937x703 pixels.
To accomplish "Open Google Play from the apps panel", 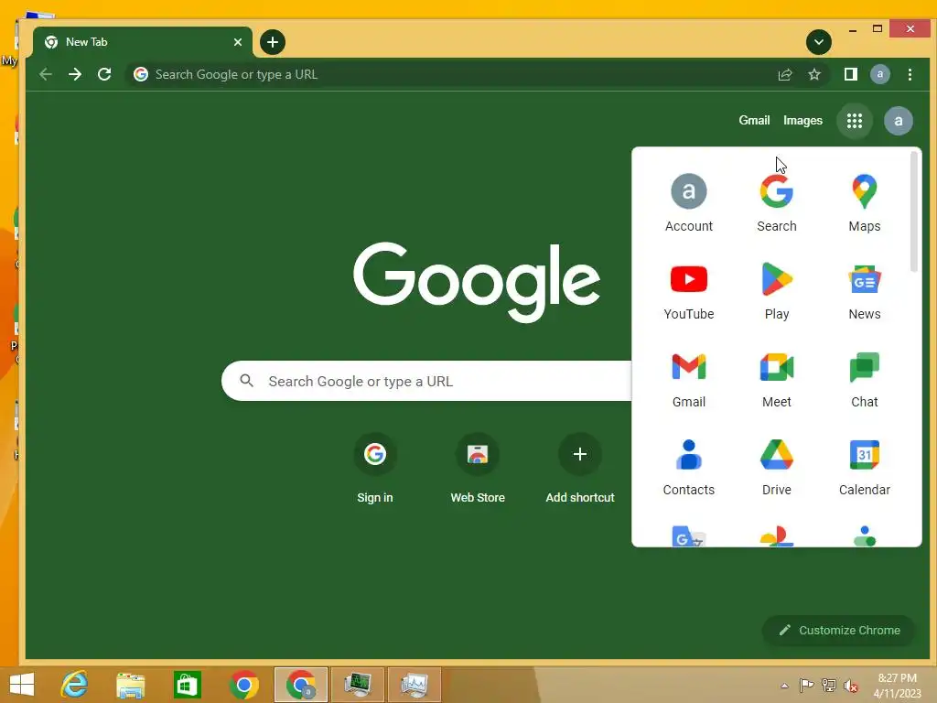I will point(776,291).
